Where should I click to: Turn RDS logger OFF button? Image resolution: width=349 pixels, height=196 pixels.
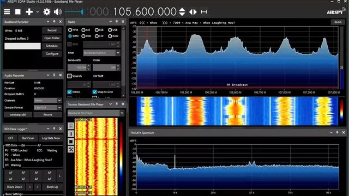pos(10,138)
